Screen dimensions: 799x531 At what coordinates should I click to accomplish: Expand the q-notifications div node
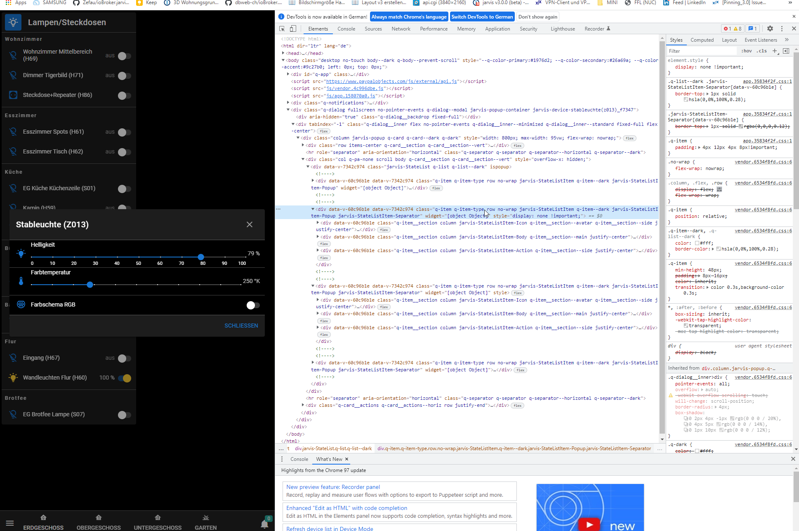(288, 102)
